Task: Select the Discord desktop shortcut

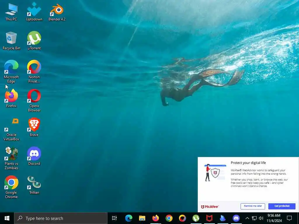Action: (x=34, y=156)
